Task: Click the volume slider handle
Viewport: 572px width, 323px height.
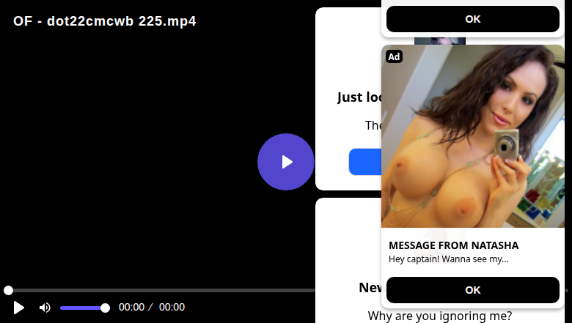Action: [105, 308]
